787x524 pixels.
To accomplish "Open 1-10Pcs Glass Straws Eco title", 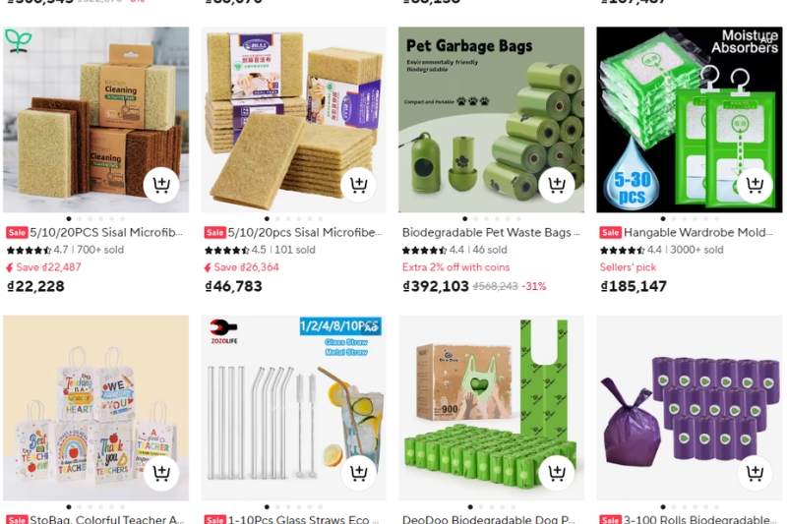I will (x=303, y=519).
